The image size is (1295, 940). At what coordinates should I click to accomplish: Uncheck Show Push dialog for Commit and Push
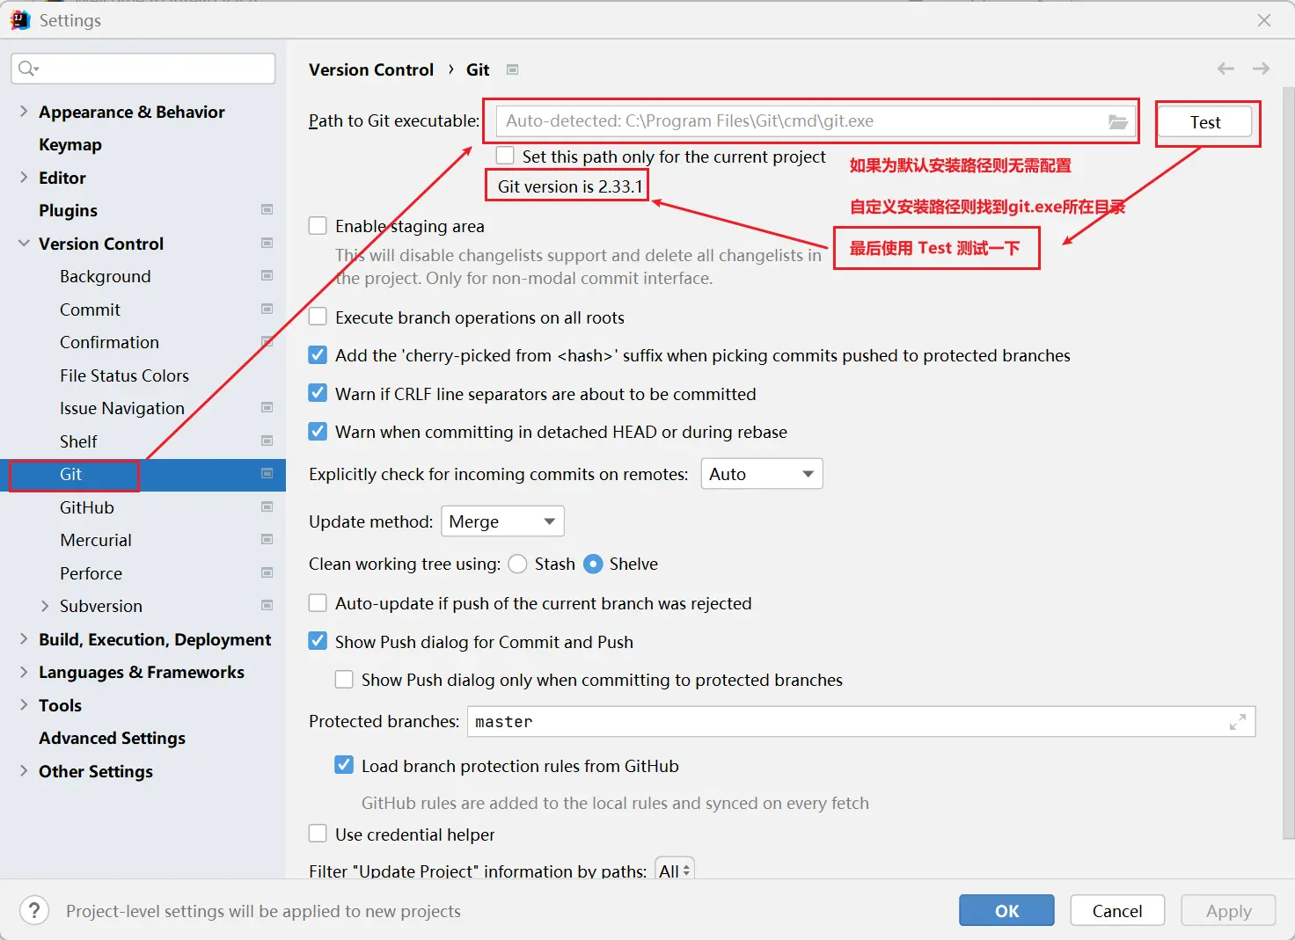click(x=318, y=641)
